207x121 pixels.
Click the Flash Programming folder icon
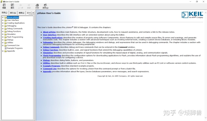(5, 37)
